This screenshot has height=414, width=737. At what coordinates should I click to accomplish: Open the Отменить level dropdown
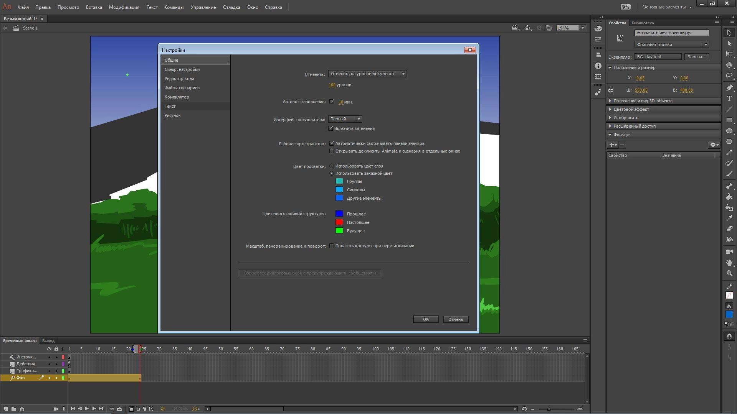pyautogui.click(x=367, y=74)
